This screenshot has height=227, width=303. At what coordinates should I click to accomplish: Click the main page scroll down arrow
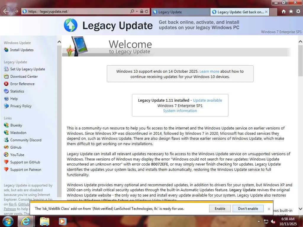click(x=300, y=209)
